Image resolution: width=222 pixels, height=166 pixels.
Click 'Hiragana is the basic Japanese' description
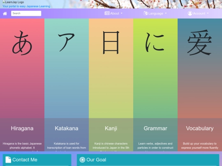[22, 143]
